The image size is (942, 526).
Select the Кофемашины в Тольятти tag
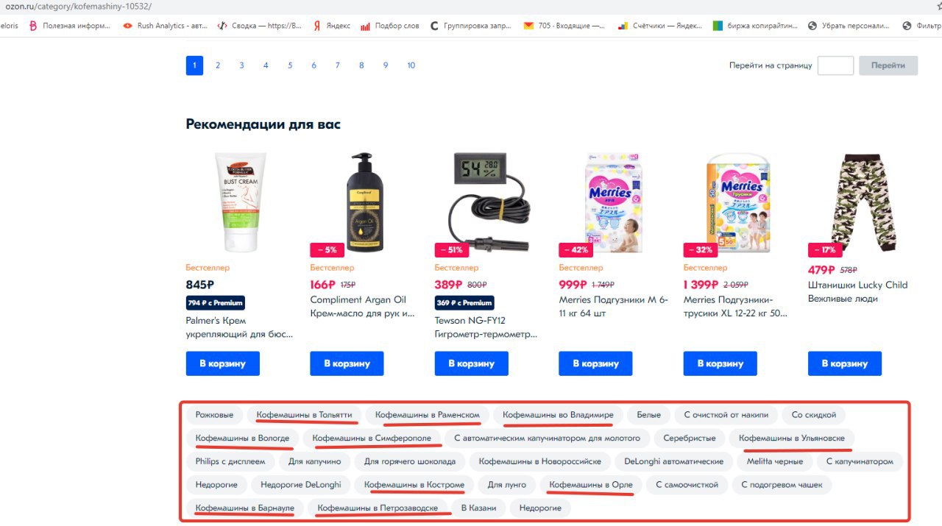click(x=305, y=415)
